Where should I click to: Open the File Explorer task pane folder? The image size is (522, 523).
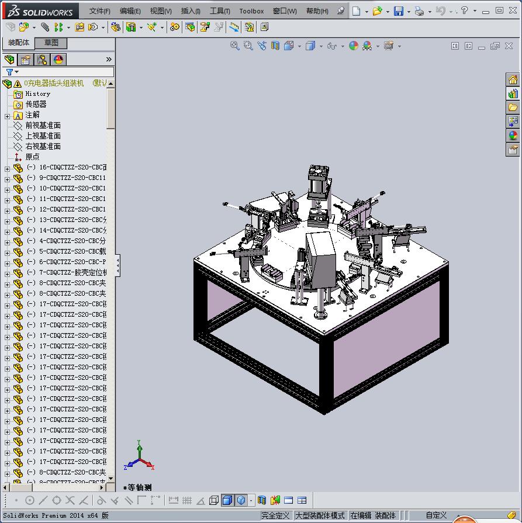tap(513, 108)
